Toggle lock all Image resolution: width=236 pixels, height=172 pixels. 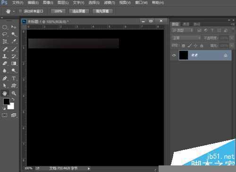tap(202, 46)
